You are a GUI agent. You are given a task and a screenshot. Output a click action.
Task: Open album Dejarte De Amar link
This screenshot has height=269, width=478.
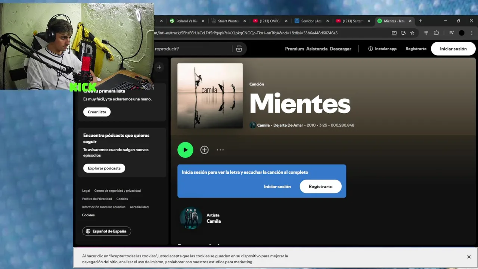[x=288, y=125]
